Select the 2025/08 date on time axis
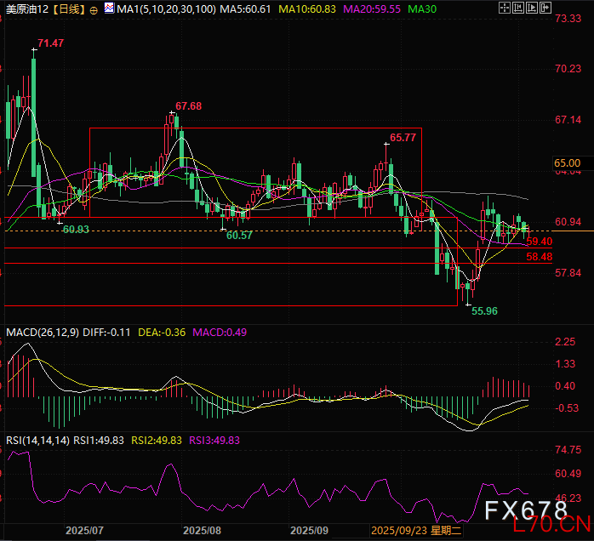This screenshot has height=541, width=594. 203,529
